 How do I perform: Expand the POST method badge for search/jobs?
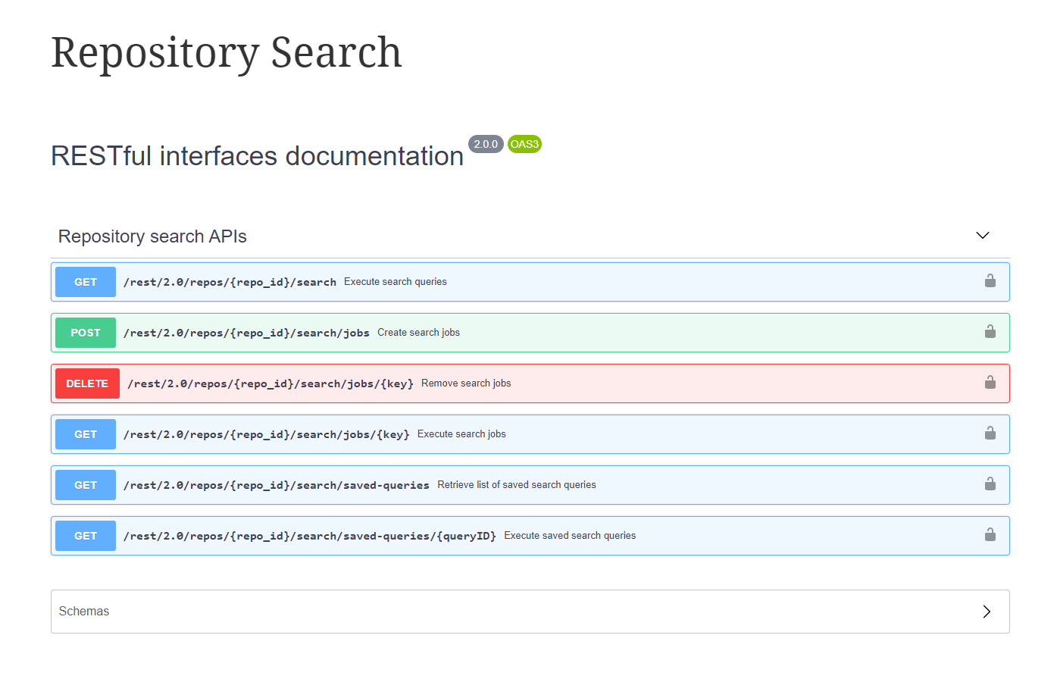86,333
